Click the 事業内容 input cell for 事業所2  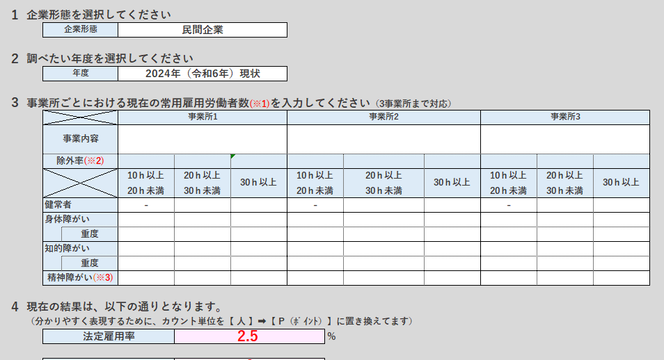click(x=384, y=139)
